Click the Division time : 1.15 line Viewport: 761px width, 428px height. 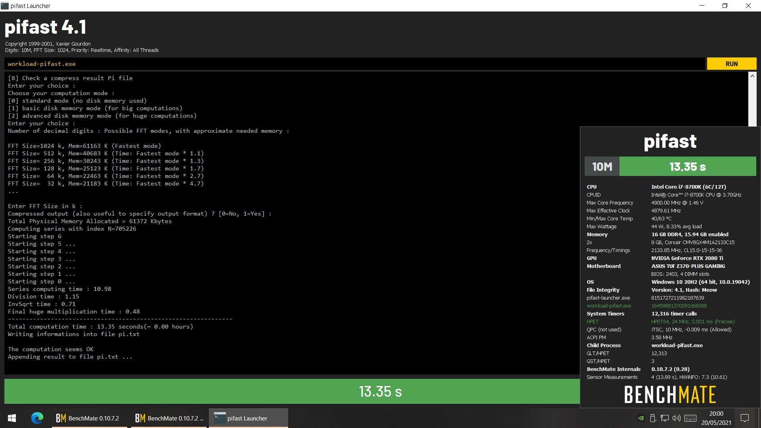(x=44, y=296)
